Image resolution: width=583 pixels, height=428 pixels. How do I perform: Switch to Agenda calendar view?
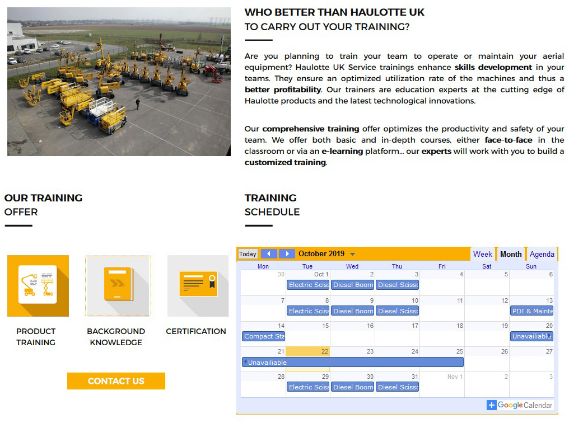(x=542, y=254)
